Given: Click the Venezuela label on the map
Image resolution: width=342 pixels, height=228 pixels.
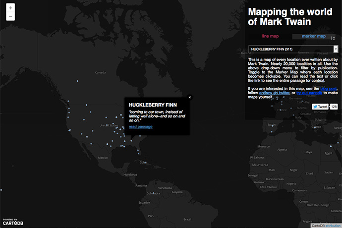Looking at the screenshot, I should pos(165,188).
